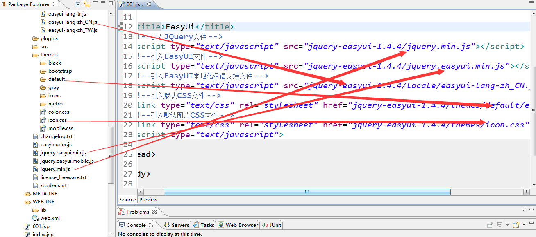
Task: Click editor horizontal scrollbar left arrow
Action: (x=141, y=192)
